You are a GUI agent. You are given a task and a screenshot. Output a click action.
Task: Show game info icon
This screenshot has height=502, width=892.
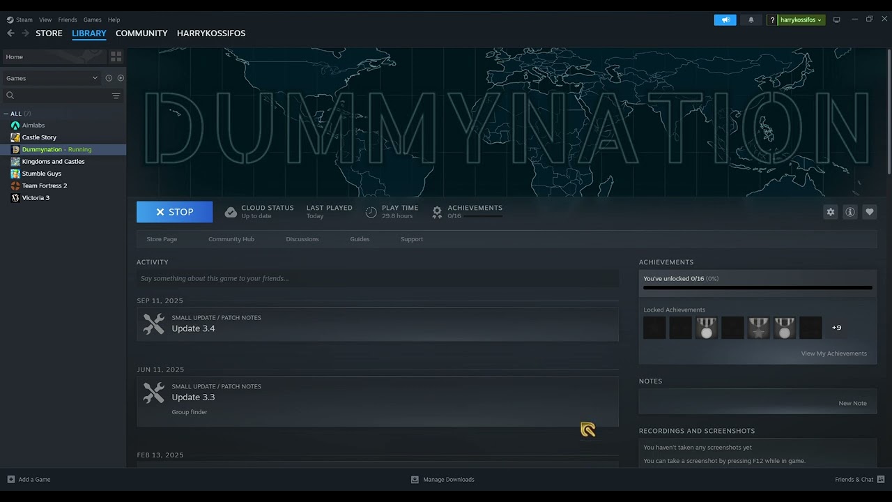point(849,212)
